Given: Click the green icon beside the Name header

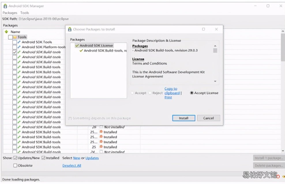Looking at the screenshot, I should (7, 32).
